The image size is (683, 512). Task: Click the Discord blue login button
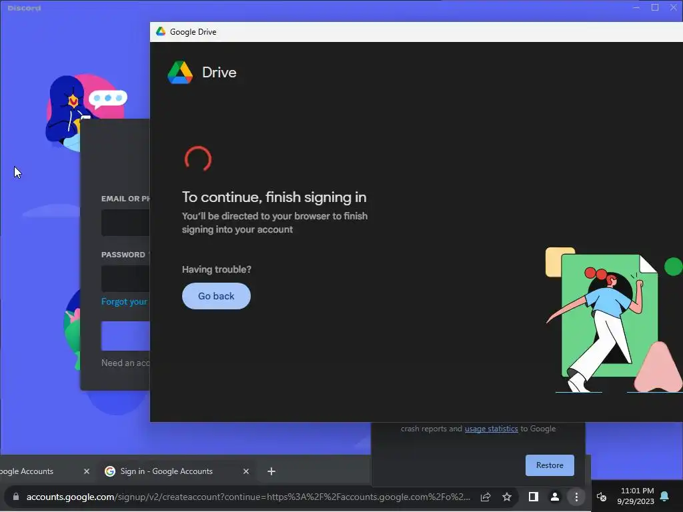click(125, 336)
